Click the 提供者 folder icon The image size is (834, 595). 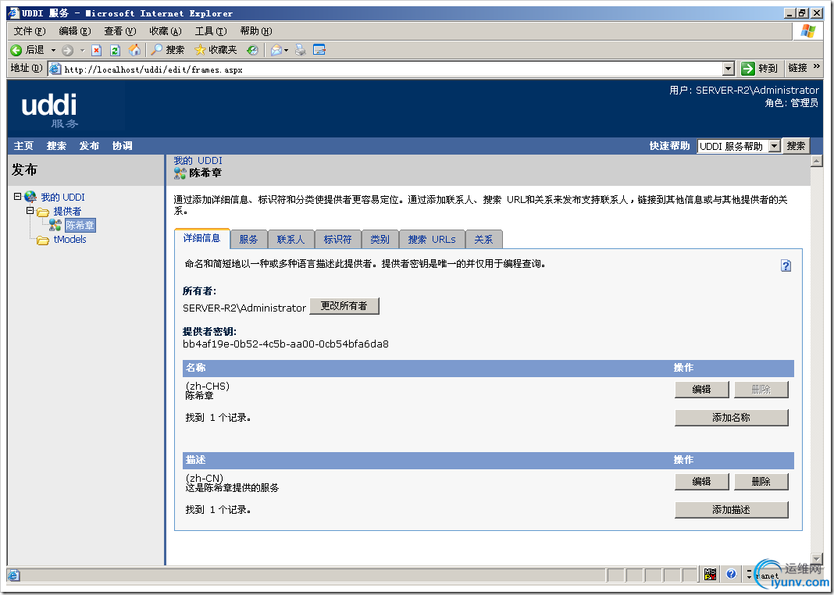coord(42,212)
